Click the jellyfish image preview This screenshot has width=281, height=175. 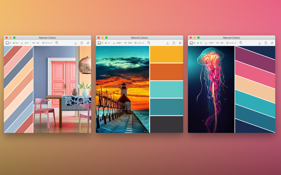pos(211,89)
